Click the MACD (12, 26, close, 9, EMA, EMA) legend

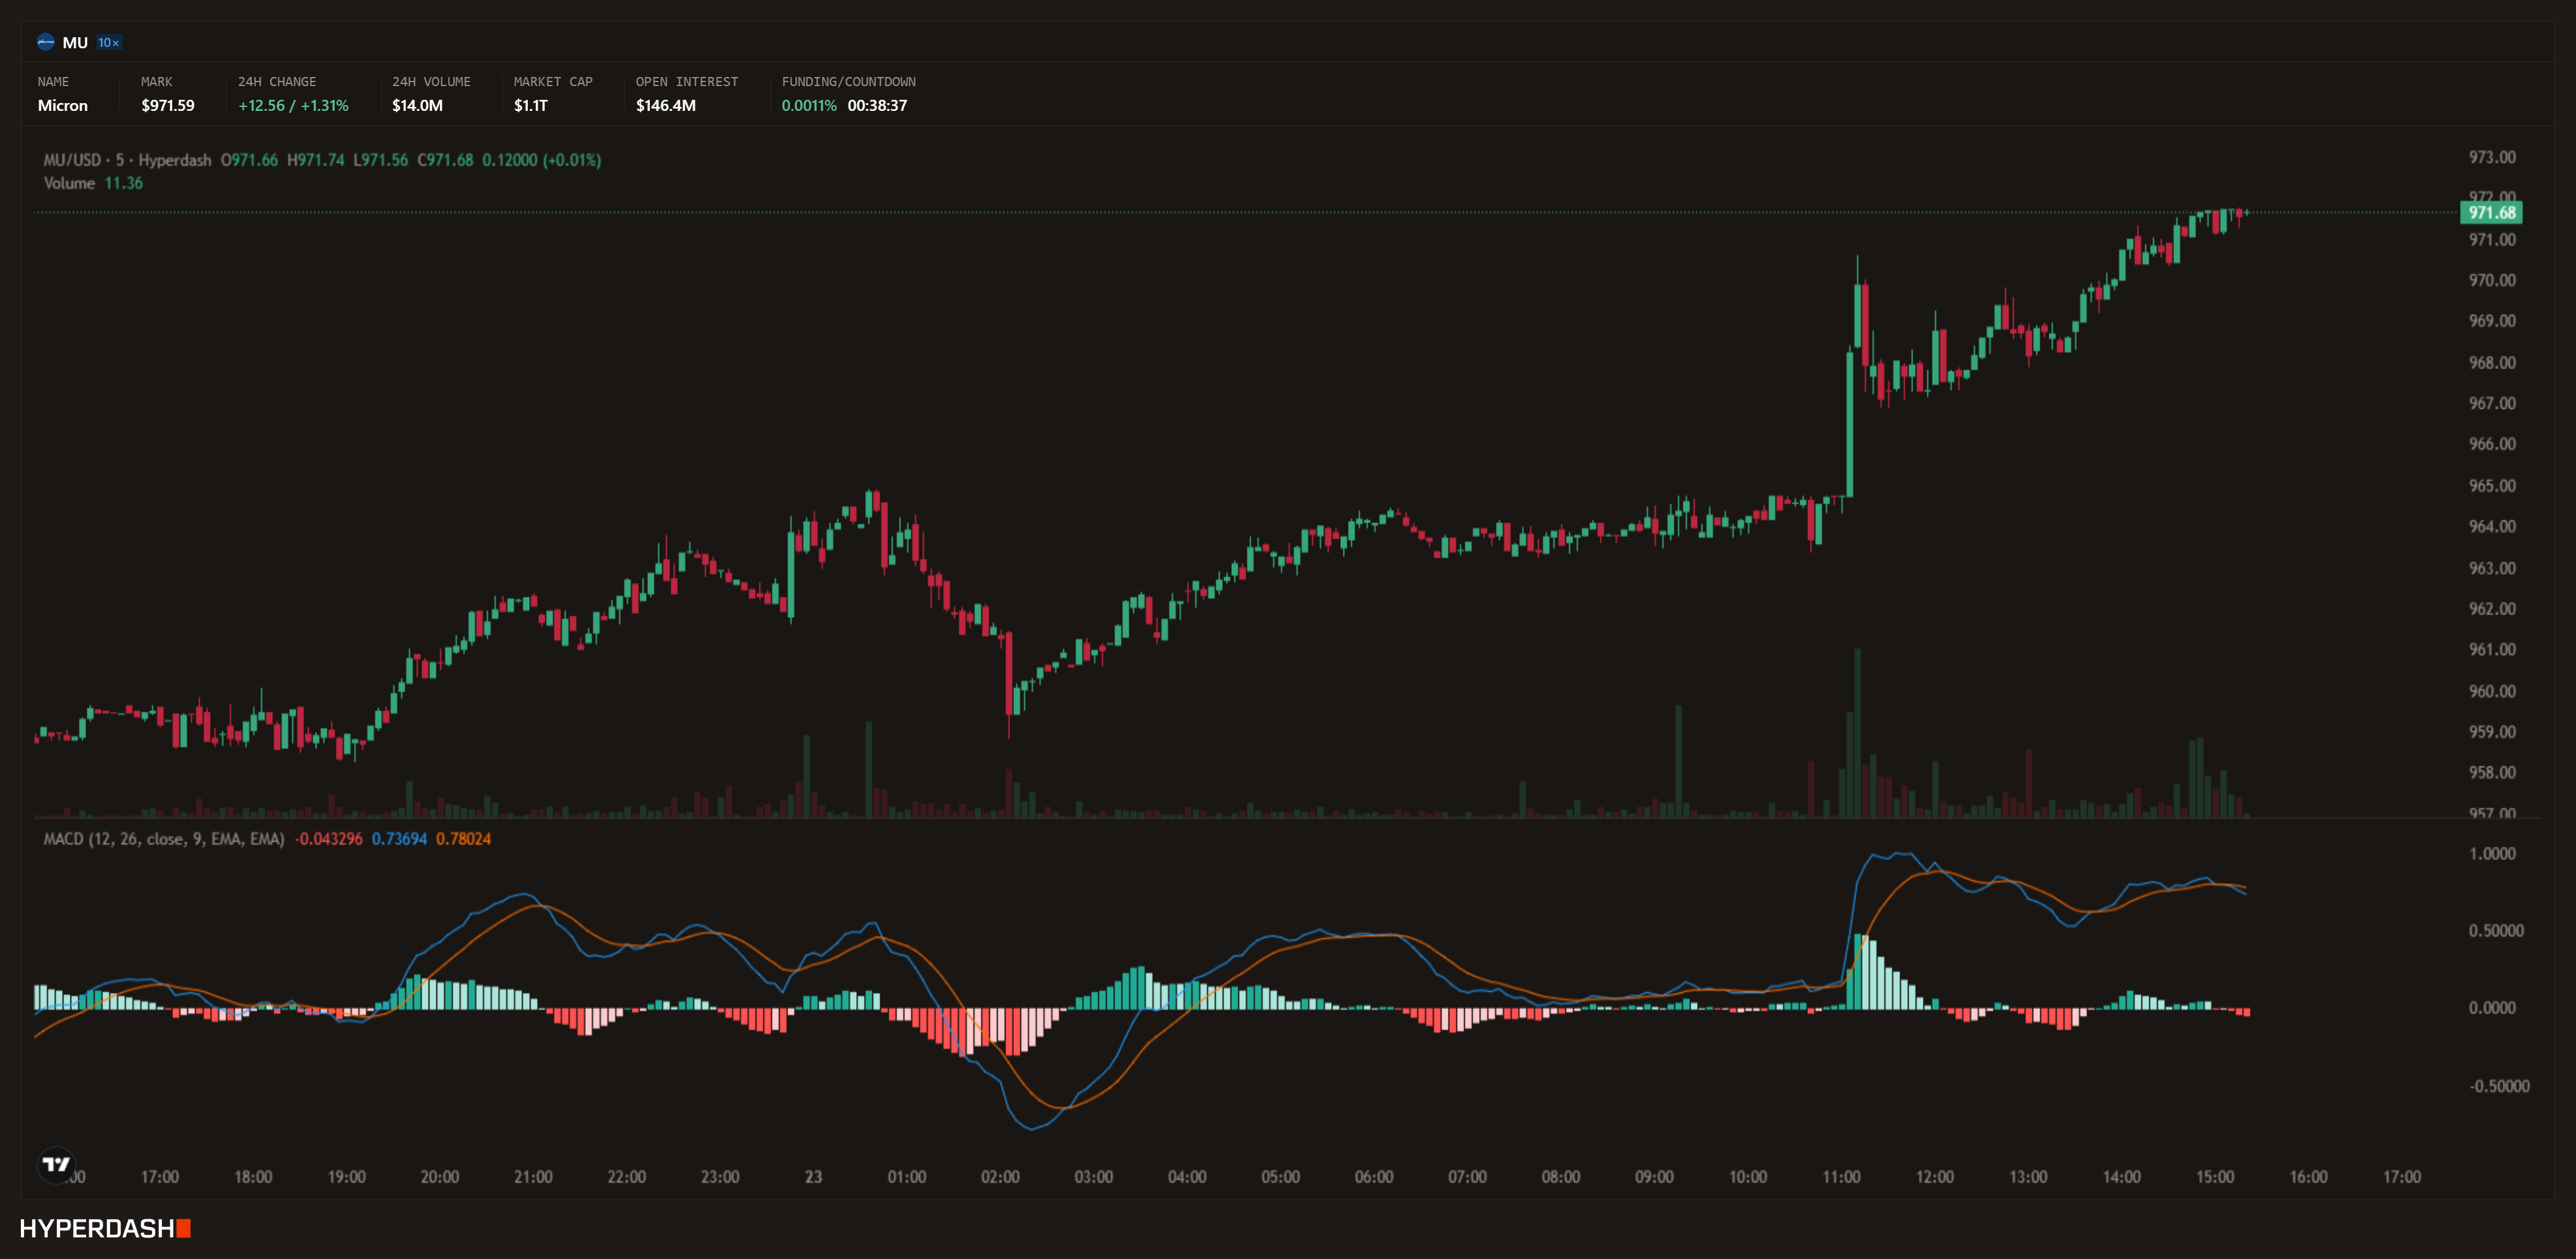164,839
